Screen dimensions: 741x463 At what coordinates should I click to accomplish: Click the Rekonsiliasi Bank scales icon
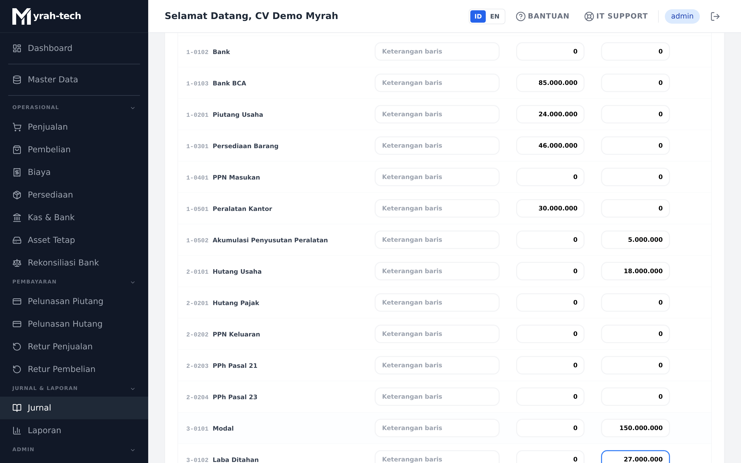pyautogui.click(x=17, y=263)
